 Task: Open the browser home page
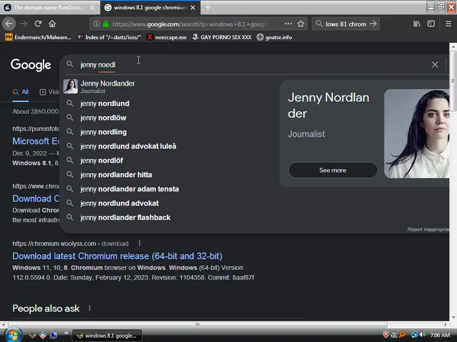[52, 24]
